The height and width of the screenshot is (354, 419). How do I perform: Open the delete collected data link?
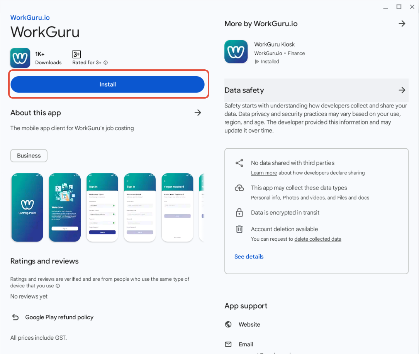click(318, 239)
